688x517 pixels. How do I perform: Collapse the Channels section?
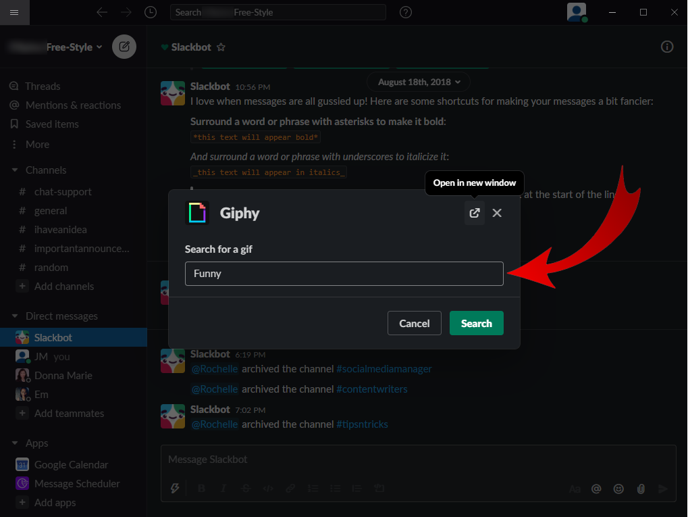coord(15,170)
